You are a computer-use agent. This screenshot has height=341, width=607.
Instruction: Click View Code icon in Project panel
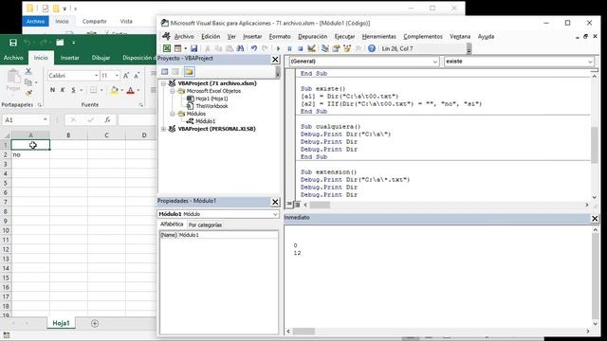(x=164, y=72)
